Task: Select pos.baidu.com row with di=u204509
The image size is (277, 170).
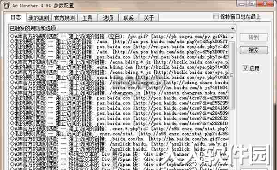Action: pos(119,113)
